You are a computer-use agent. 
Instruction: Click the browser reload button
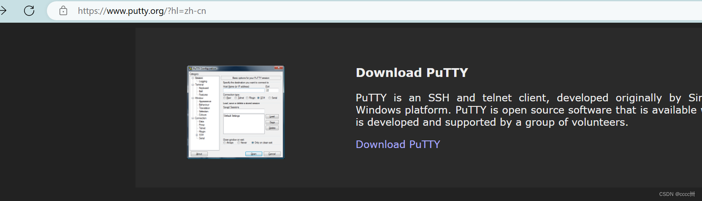point(29,11)
